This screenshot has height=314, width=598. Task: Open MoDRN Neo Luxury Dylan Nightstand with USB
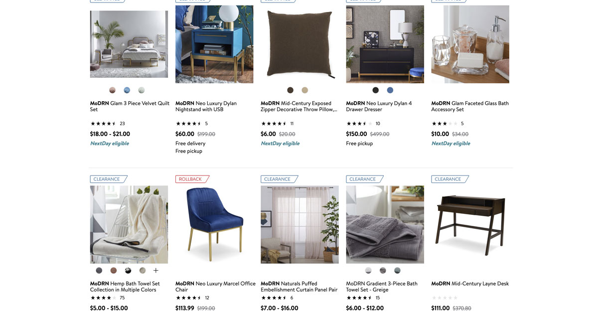pyautogui.click(x=206, y=106)
